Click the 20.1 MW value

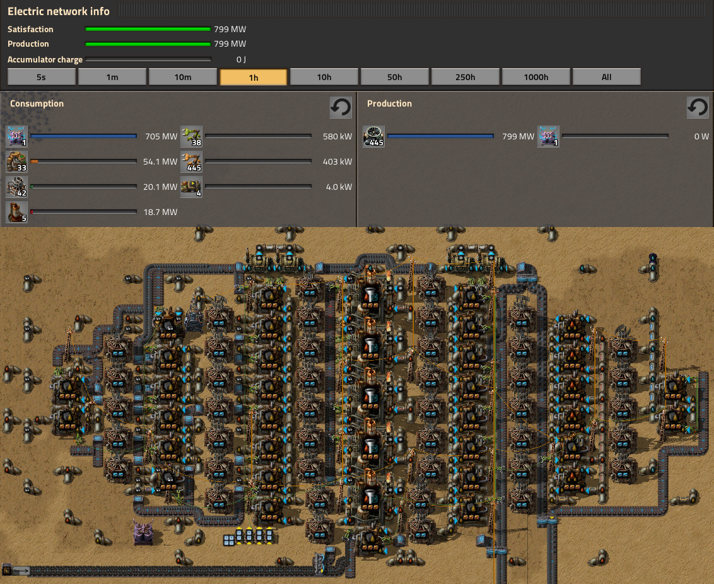pyautogui.click(x=160, y=187)
